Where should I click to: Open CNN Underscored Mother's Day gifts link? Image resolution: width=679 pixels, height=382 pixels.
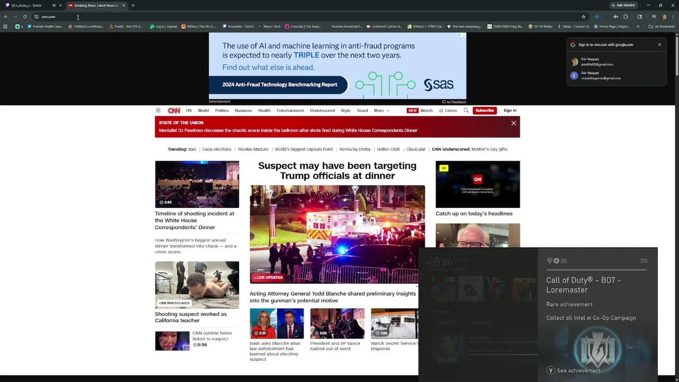469,149
